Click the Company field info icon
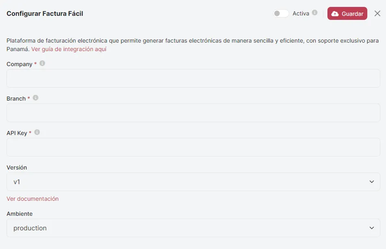The width and height of the screenshot is (386, 249). coord(42,64)
